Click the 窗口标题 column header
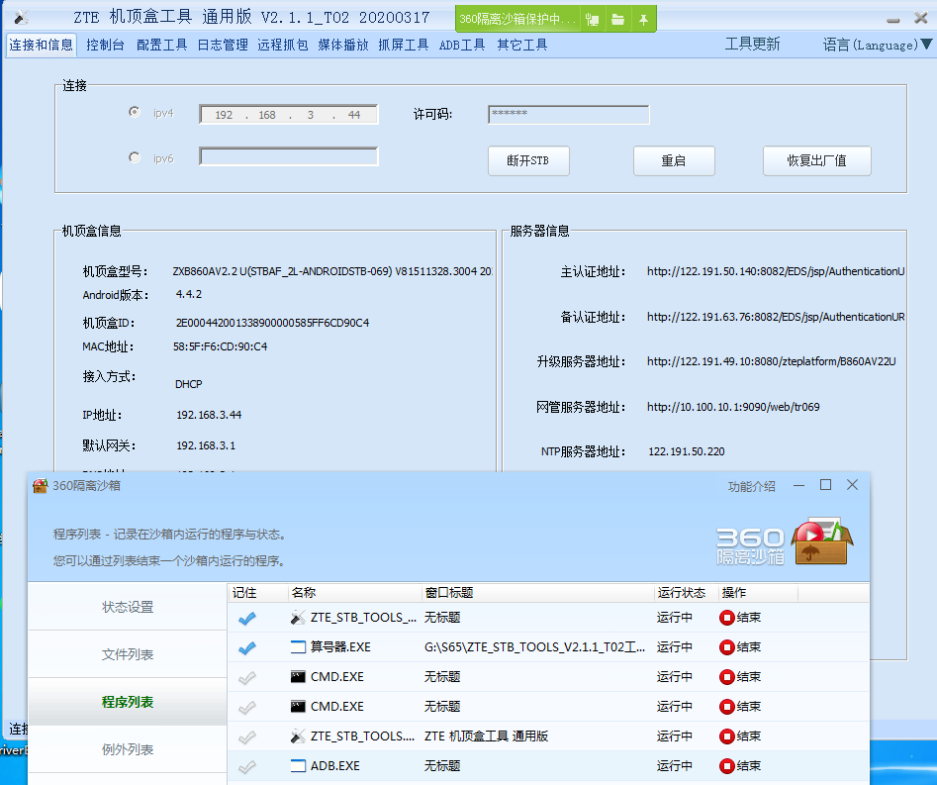The image size is (937, 785). (x=537, y=593)
